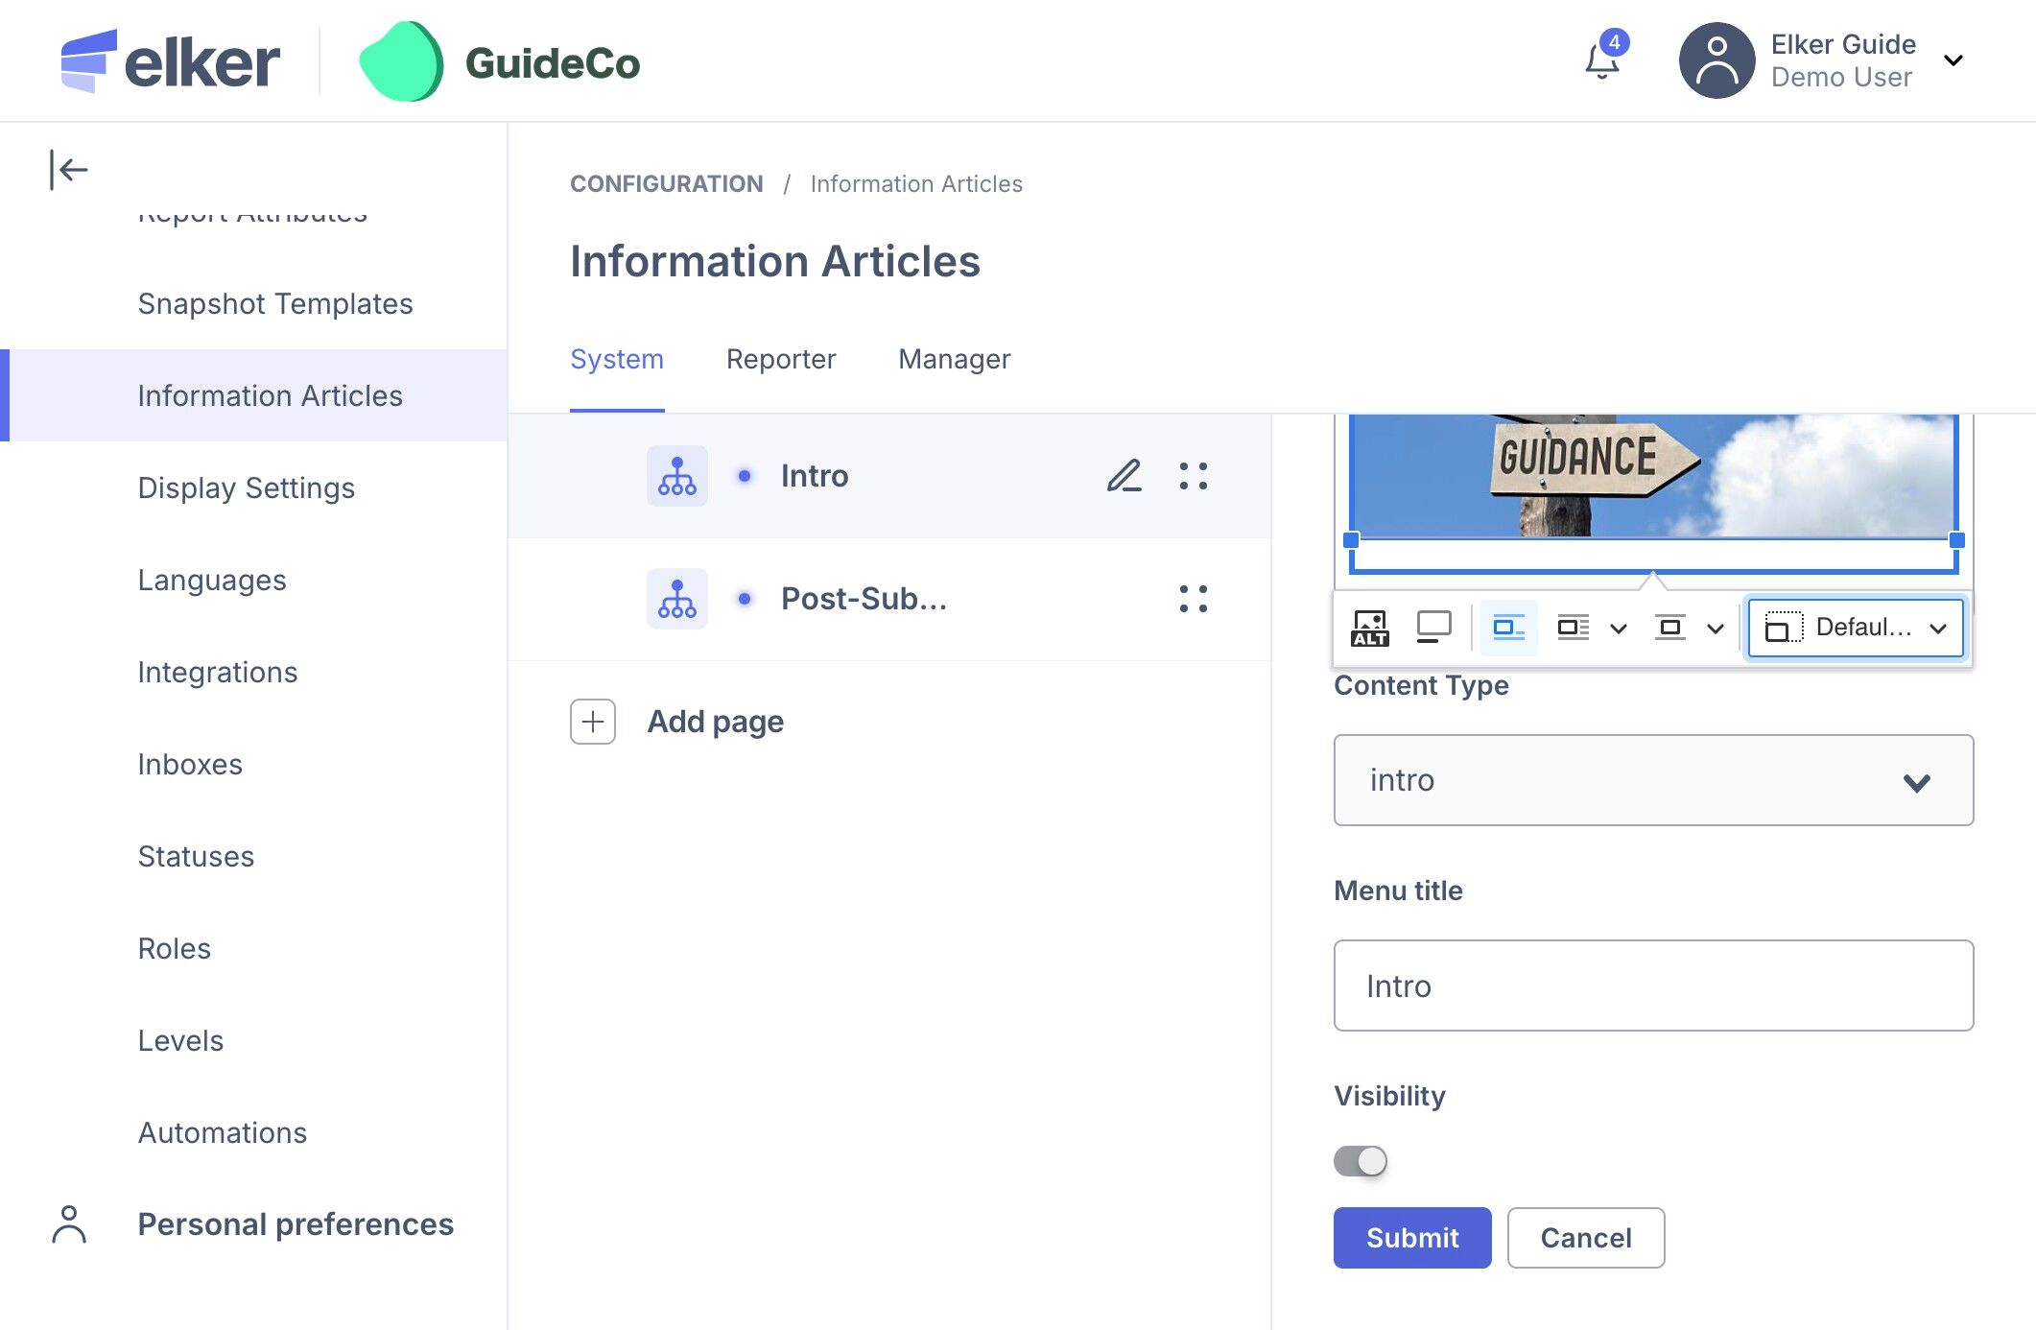Collapse the sidebar with the arrow icon
This screenshot has width=2036, height=1330.
(x=69, y=170)
